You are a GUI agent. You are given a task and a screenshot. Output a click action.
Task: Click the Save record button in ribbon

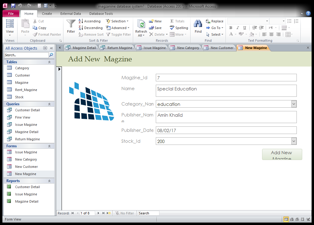(x=155, y=28)
